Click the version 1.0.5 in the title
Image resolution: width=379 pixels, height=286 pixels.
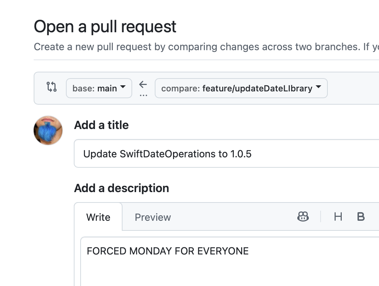click(241, 154)
